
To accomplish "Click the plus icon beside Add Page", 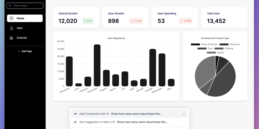I will tap(19, 51).
